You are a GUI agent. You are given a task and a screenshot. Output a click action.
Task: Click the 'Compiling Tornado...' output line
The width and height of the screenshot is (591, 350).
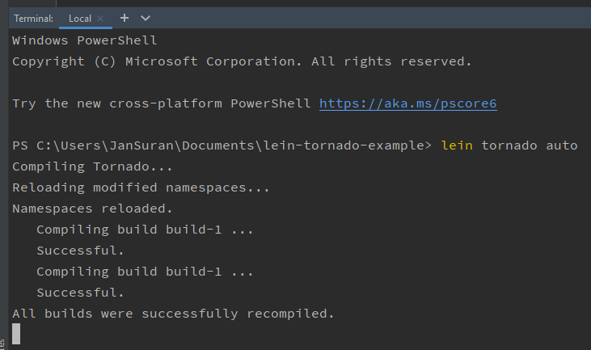pos(92,167)
